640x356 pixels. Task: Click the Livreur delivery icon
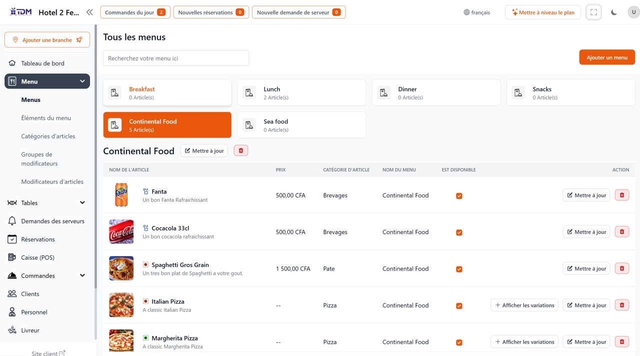click(x=12, y=330)
